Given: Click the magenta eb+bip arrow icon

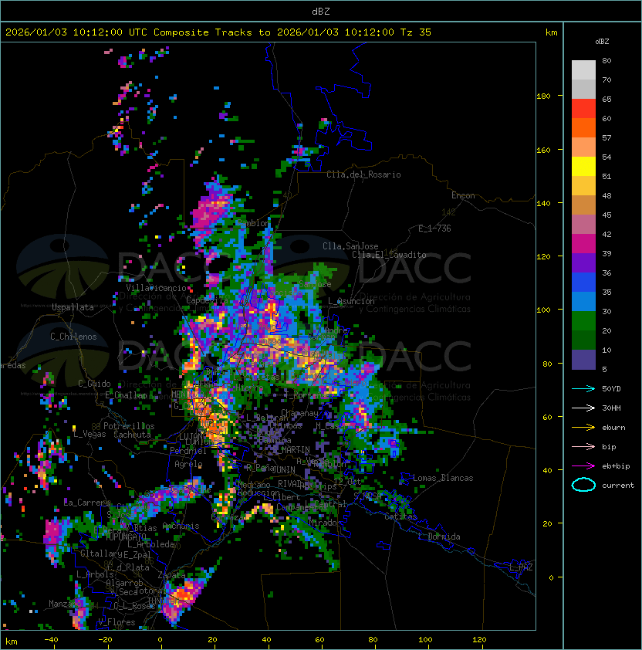Looking at the screenshot, I should pyautogui.click(x=583, y=466).
